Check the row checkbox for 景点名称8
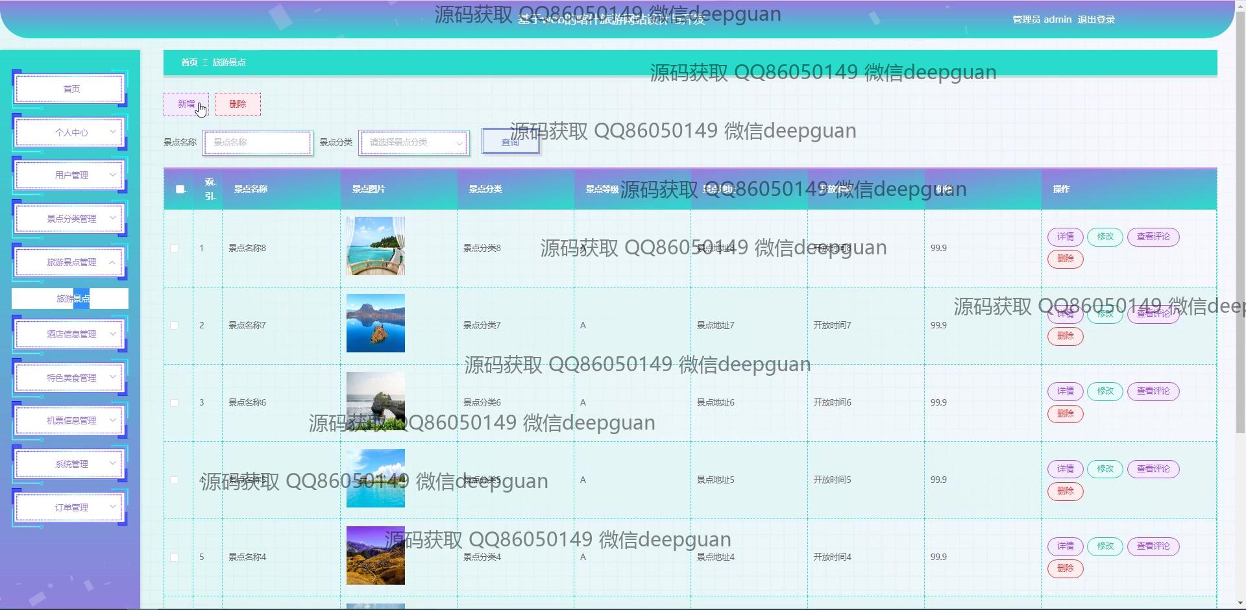1246x610 pixels. (174, 248)
